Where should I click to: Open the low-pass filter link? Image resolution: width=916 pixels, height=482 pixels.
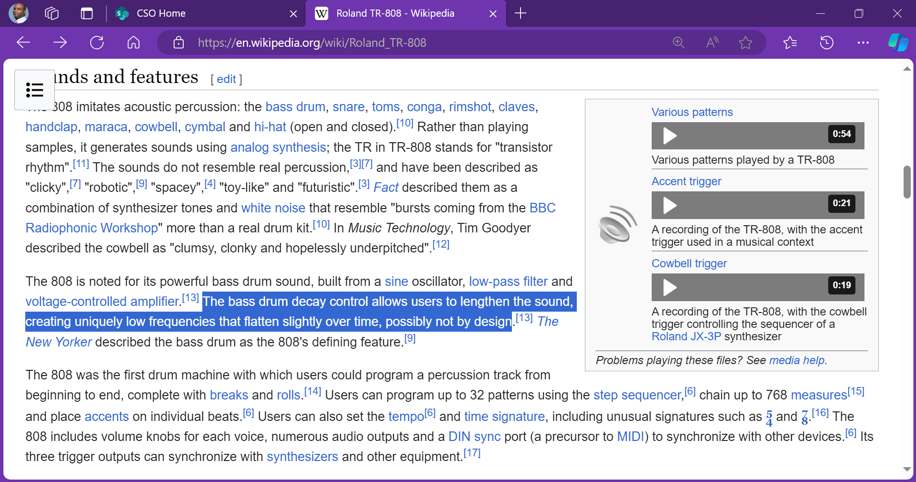508,281
